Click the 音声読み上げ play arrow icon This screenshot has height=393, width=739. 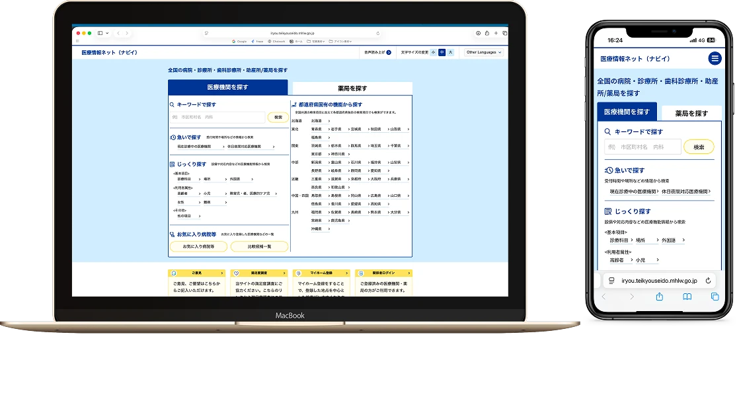(389, 52)
